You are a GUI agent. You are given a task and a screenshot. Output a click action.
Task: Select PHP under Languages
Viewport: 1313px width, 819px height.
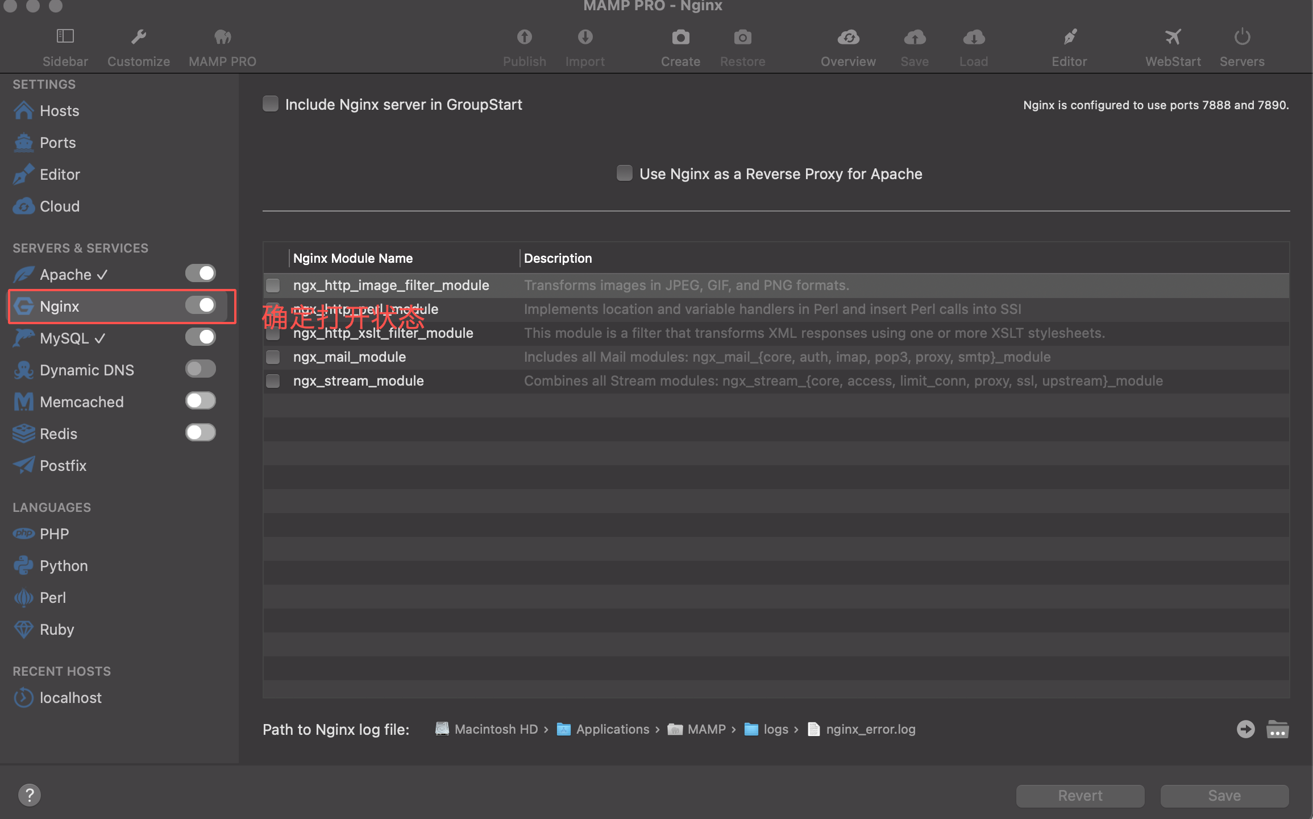click(x=54, y=534)
